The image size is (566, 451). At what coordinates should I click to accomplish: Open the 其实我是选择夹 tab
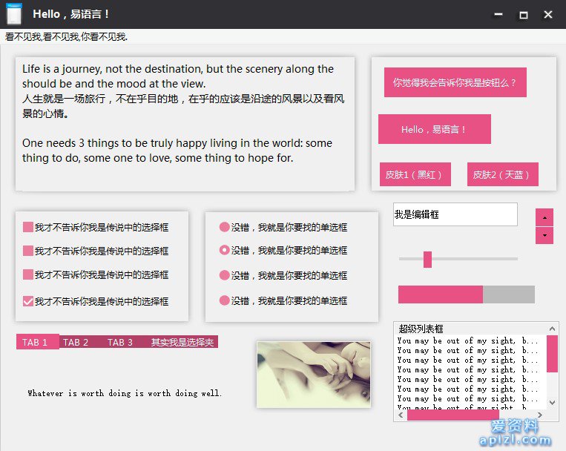pyautogui.click(x=182, y=342)
